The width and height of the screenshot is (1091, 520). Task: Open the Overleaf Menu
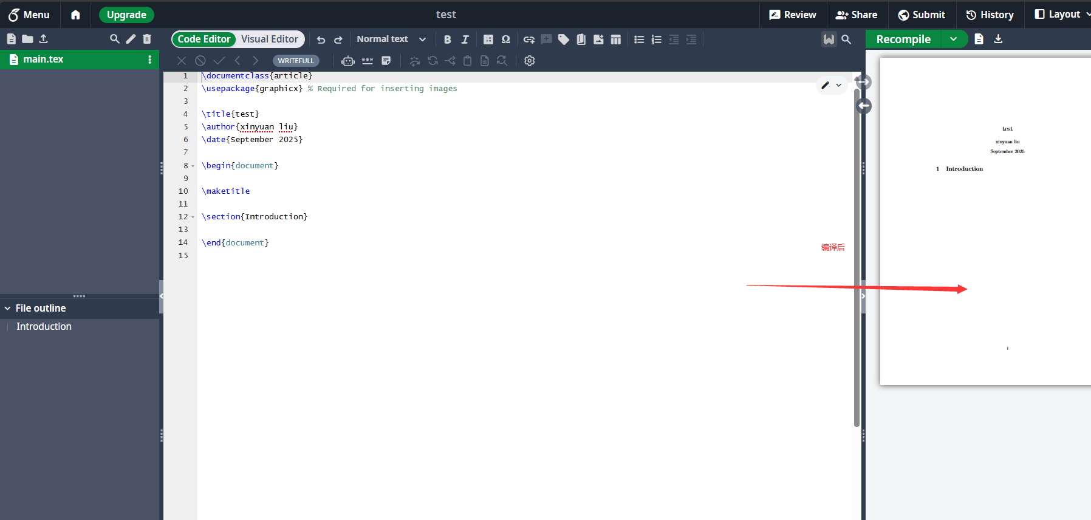click(x=29, y=15)
